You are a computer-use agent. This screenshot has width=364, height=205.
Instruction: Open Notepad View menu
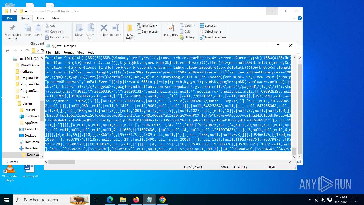click(81, 53)
